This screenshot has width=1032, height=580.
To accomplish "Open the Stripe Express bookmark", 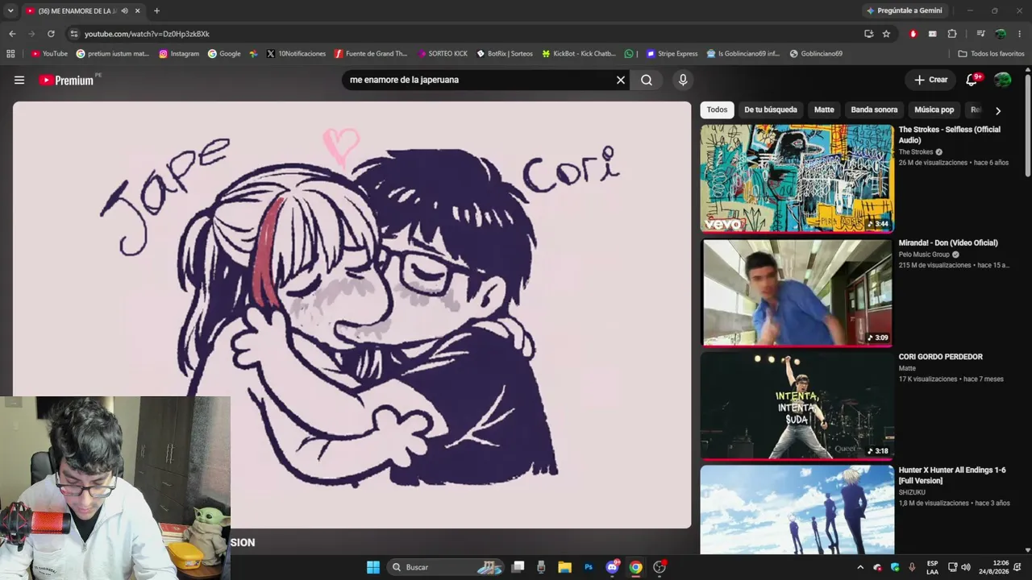I will (672, 54).
